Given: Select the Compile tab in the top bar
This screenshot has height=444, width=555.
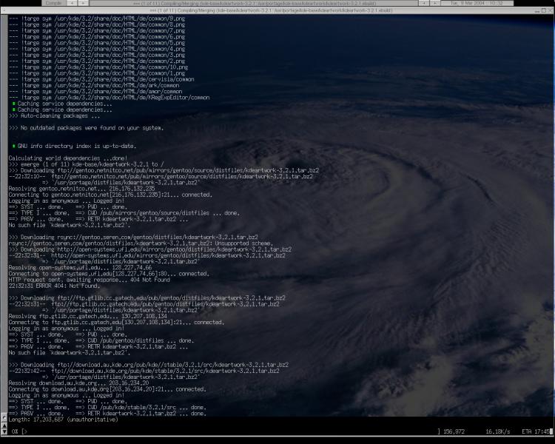Looking at the screenshot, I should tap(54, 3).
